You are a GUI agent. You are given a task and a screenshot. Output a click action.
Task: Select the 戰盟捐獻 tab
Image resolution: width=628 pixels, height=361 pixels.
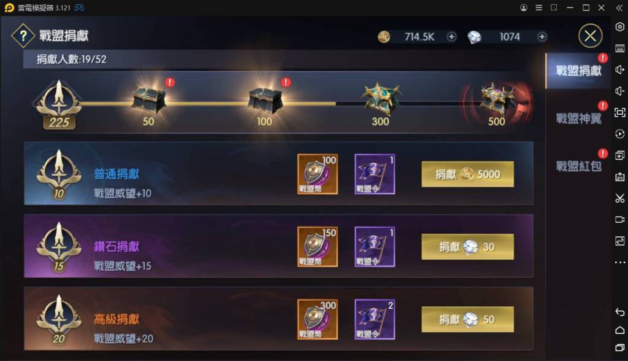pos(578,71)
